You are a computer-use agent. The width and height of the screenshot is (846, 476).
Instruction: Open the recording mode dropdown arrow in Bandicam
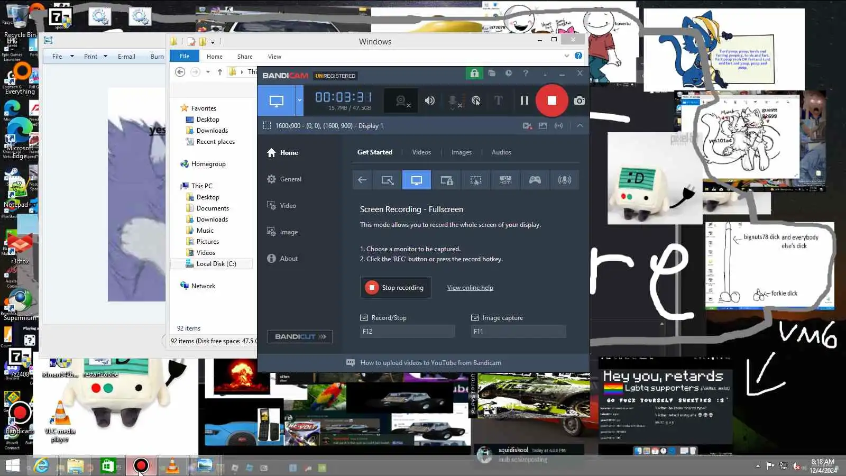point(300,100)
